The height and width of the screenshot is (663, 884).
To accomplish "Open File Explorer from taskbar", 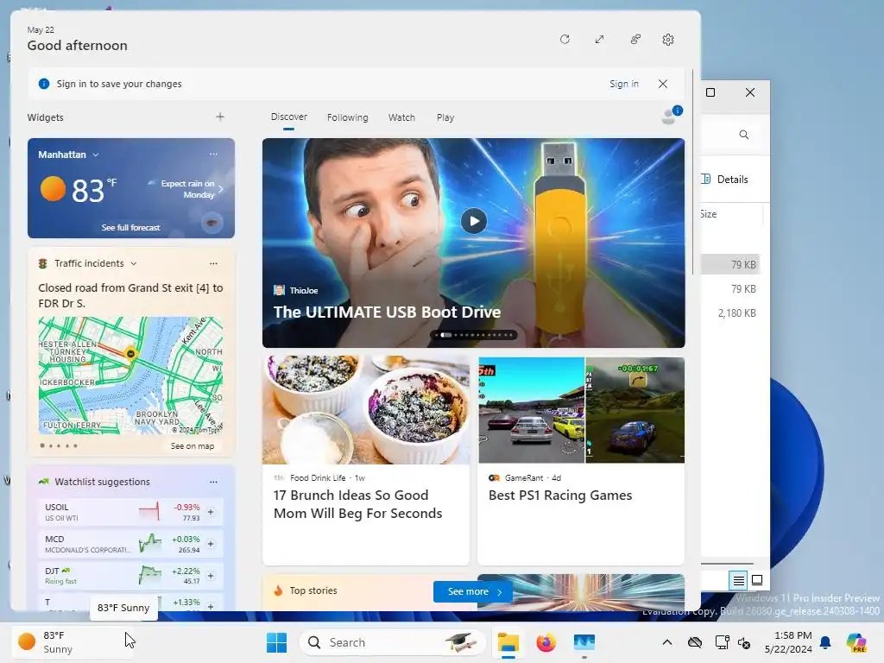I will [x=508, y=642].
